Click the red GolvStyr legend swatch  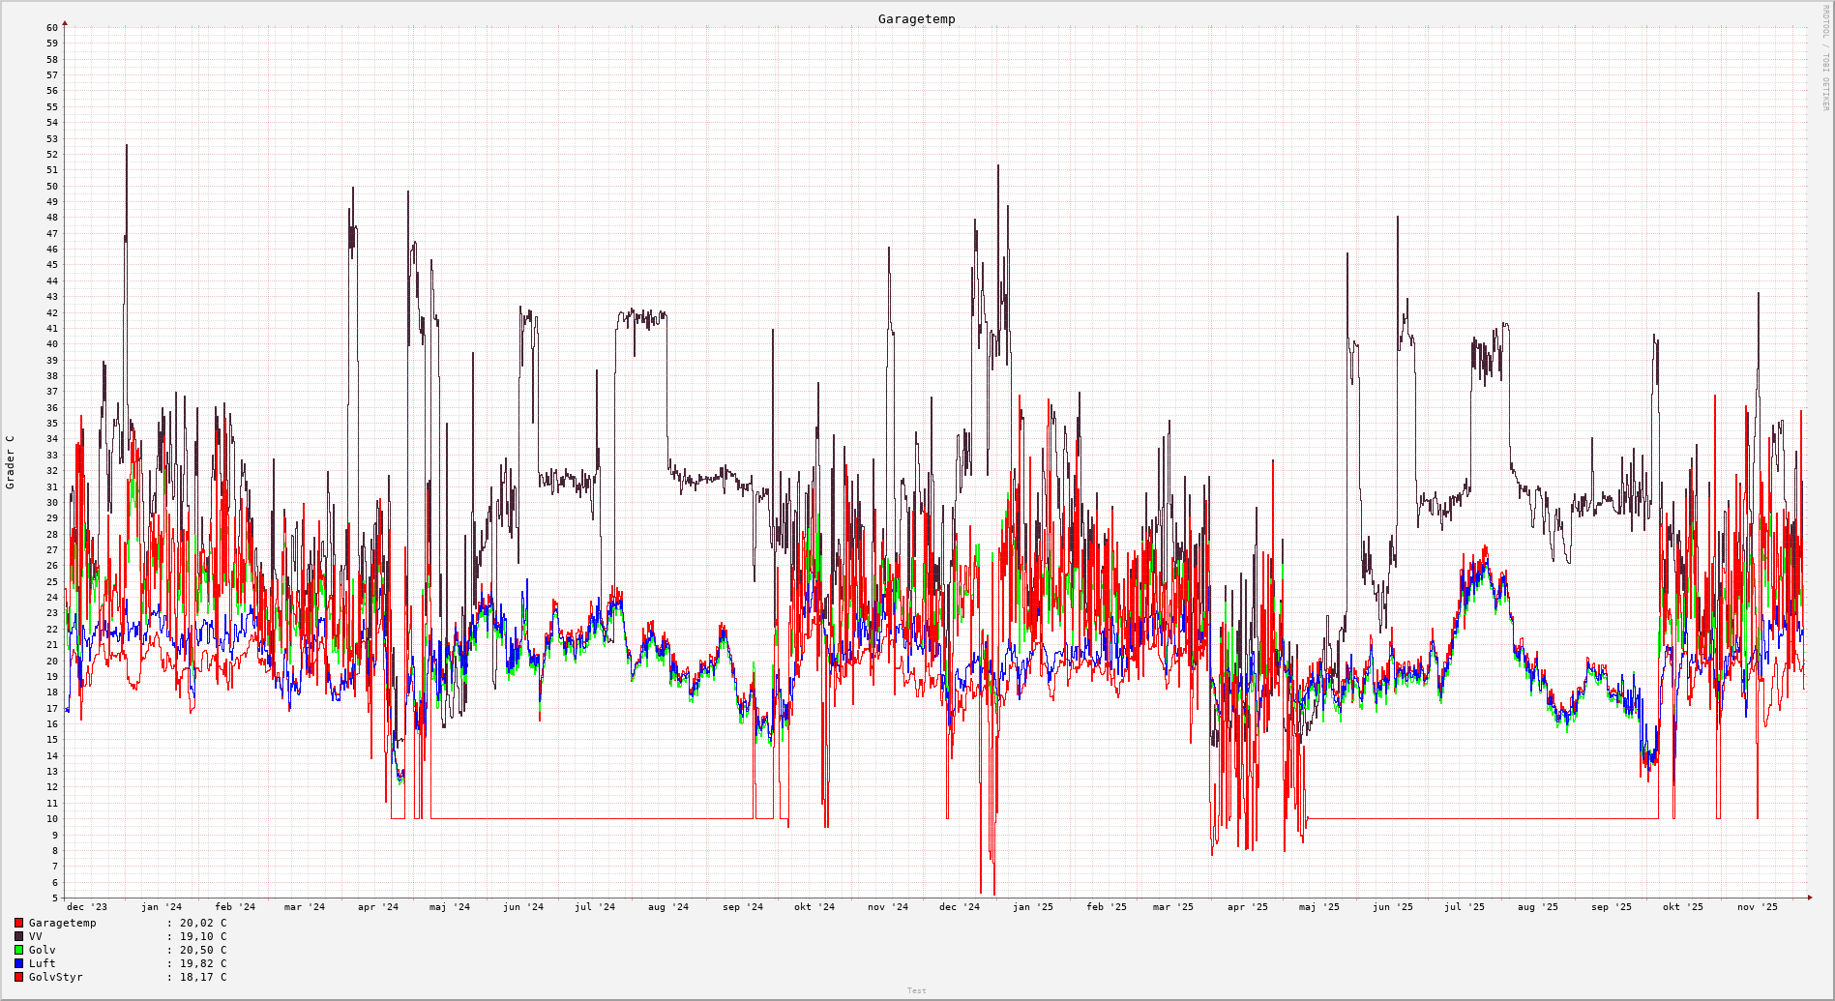pos(18,977)
